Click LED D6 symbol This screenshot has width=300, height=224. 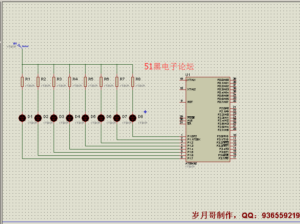101,118
